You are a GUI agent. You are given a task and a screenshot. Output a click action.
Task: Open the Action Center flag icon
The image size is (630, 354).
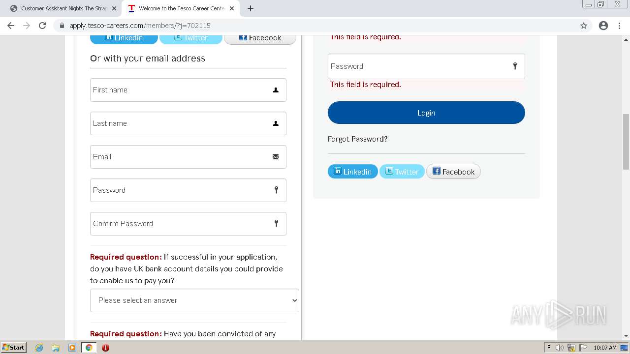583,348
